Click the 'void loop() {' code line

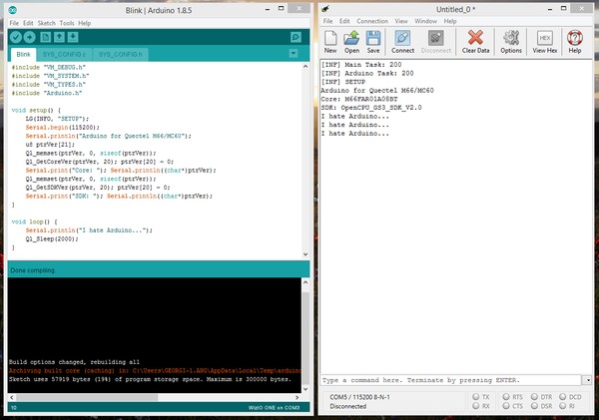pos(34,221)
